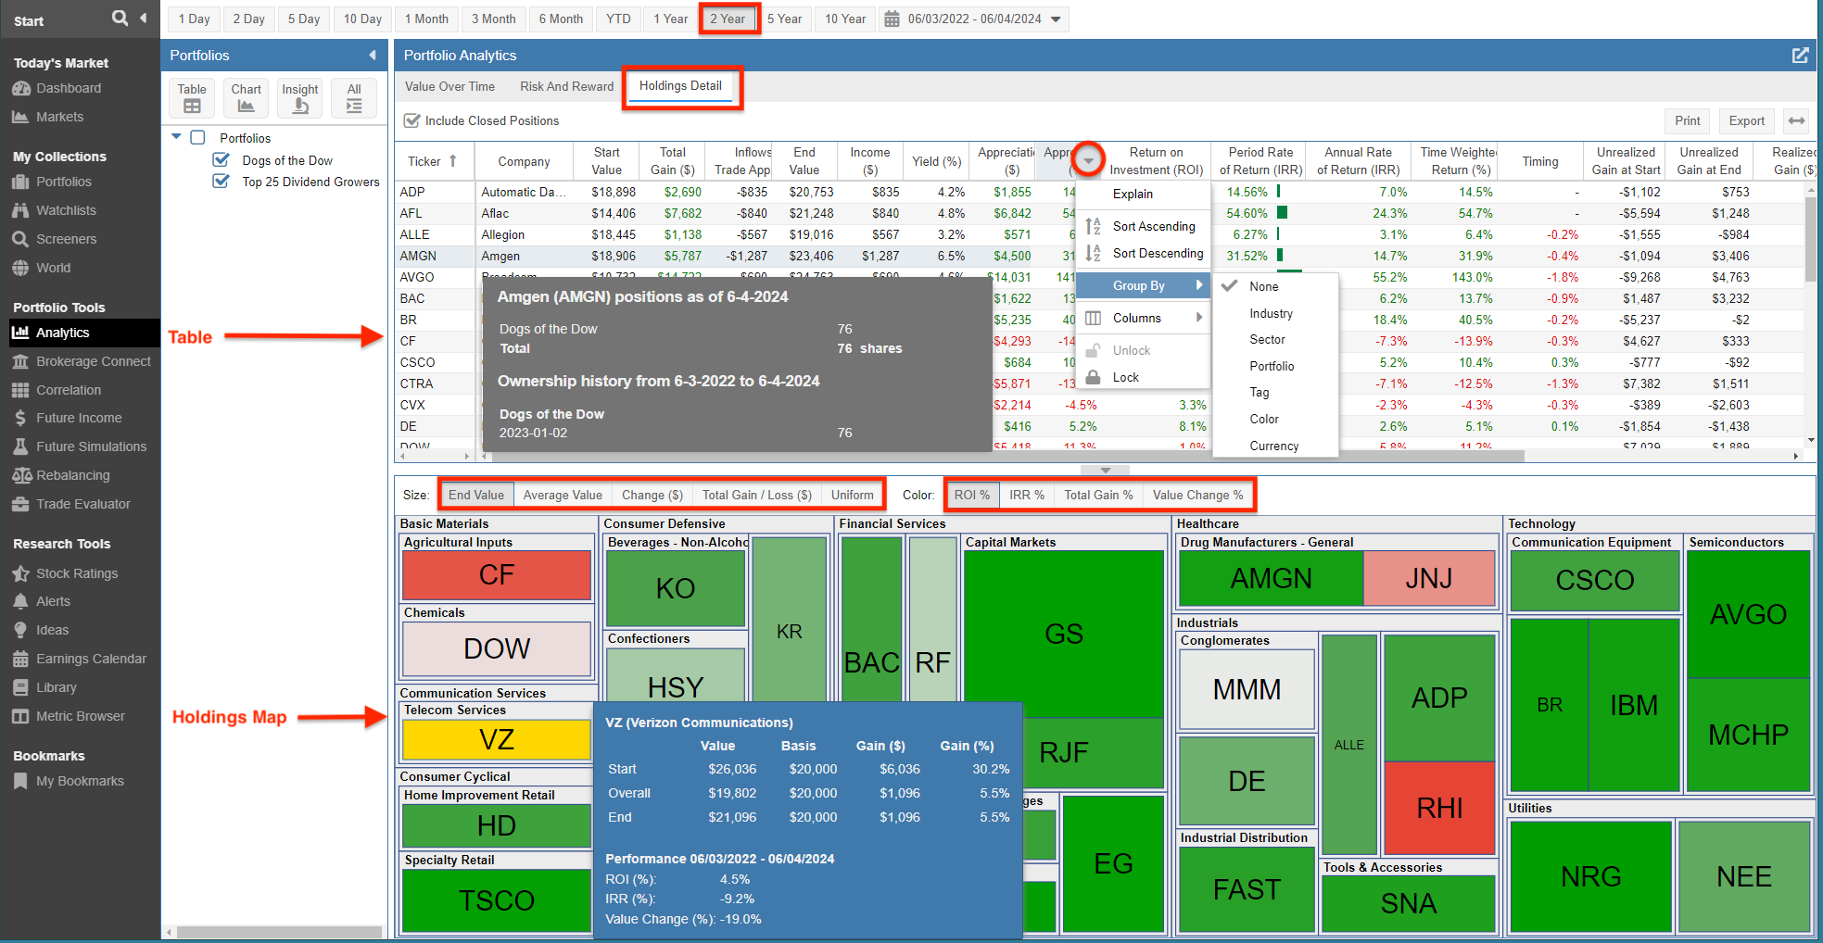Choose Sort Ascending from menu
Viewport: 1823px width, 943px height.
pyautogui.click(x=1144, y=226)
